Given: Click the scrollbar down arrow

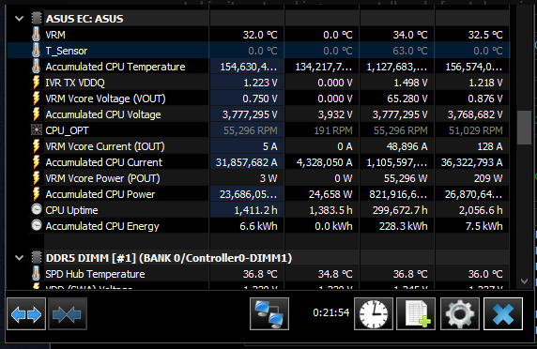Looking at the screenshot, I should pos(524,281).
